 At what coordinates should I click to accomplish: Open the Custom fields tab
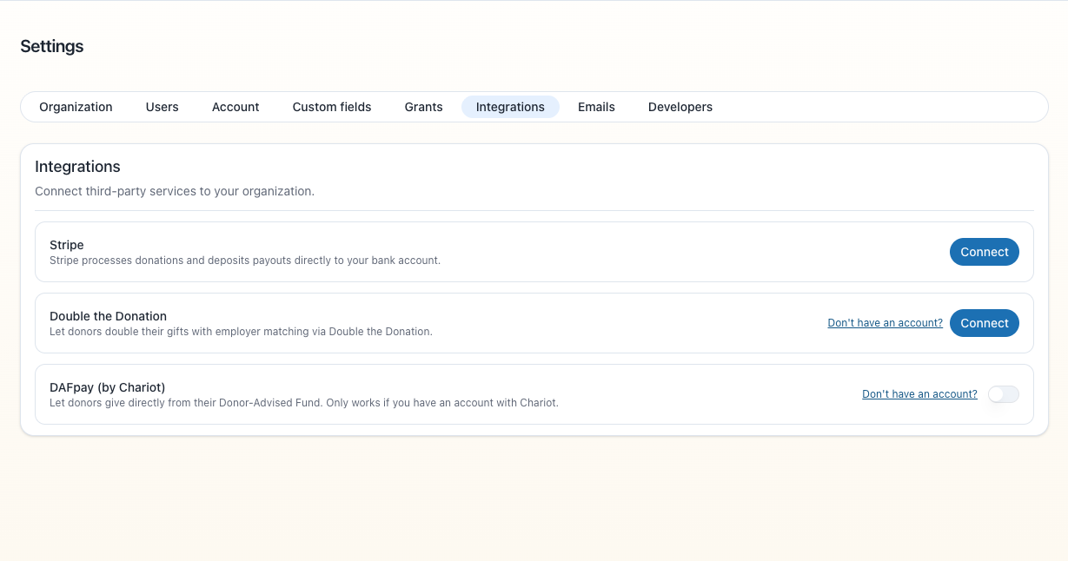(332, 107)
